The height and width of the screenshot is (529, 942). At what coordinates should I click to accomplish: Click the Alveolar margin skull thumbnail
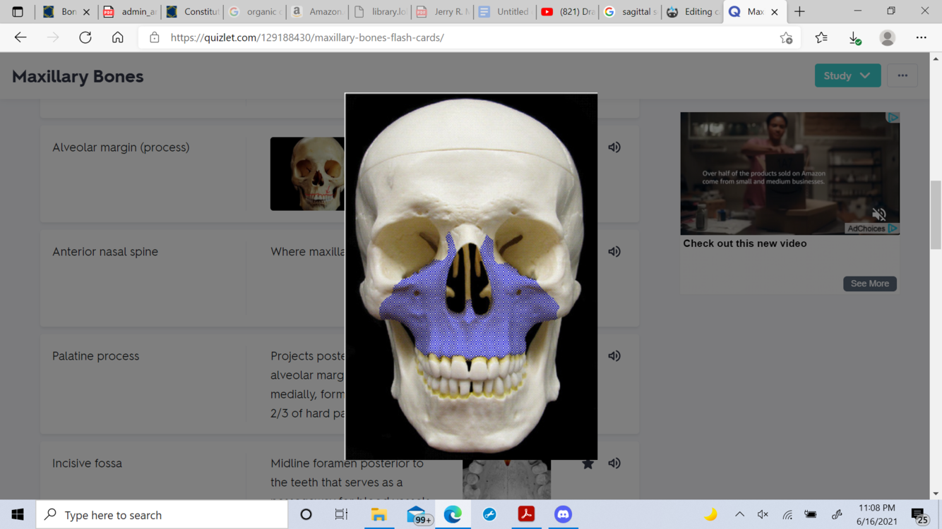click(308, 174)
